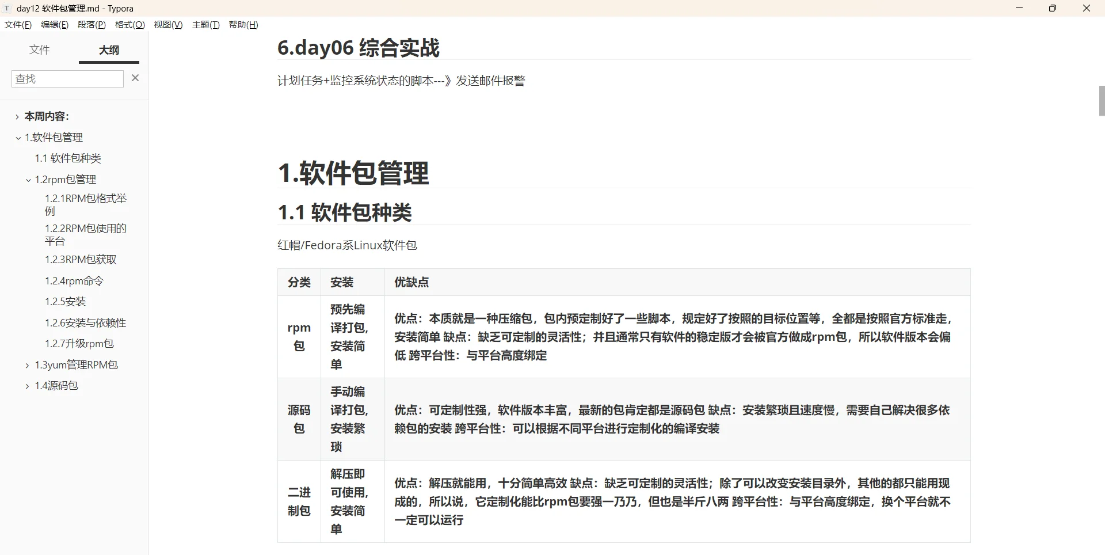1105x555 pixels.
Task: Expand the 1.3yum管理RPM包 section
Action: (x=26, y=364)
